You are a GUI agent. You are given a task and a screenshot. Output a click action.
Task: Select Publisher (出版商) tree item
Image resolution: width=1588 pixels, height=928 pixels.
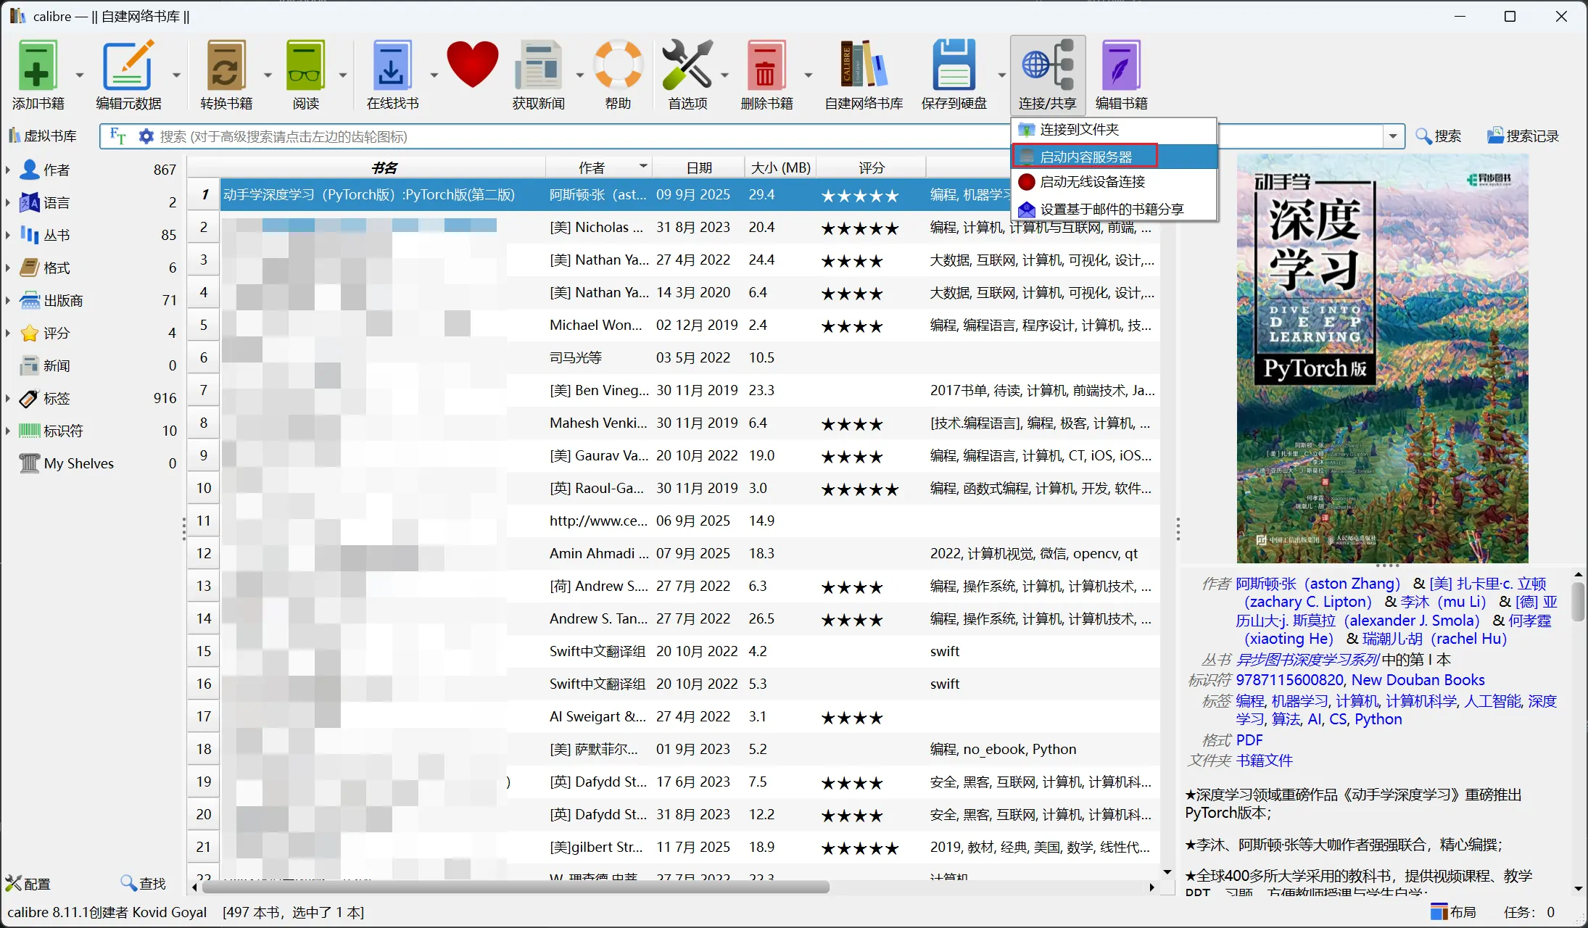(x=63, y=300)
